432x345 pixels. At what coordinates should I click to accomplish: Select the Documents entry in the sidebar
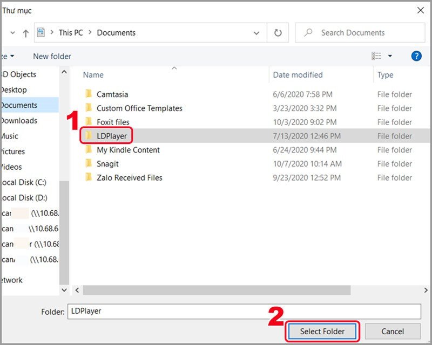coord(18,105)
